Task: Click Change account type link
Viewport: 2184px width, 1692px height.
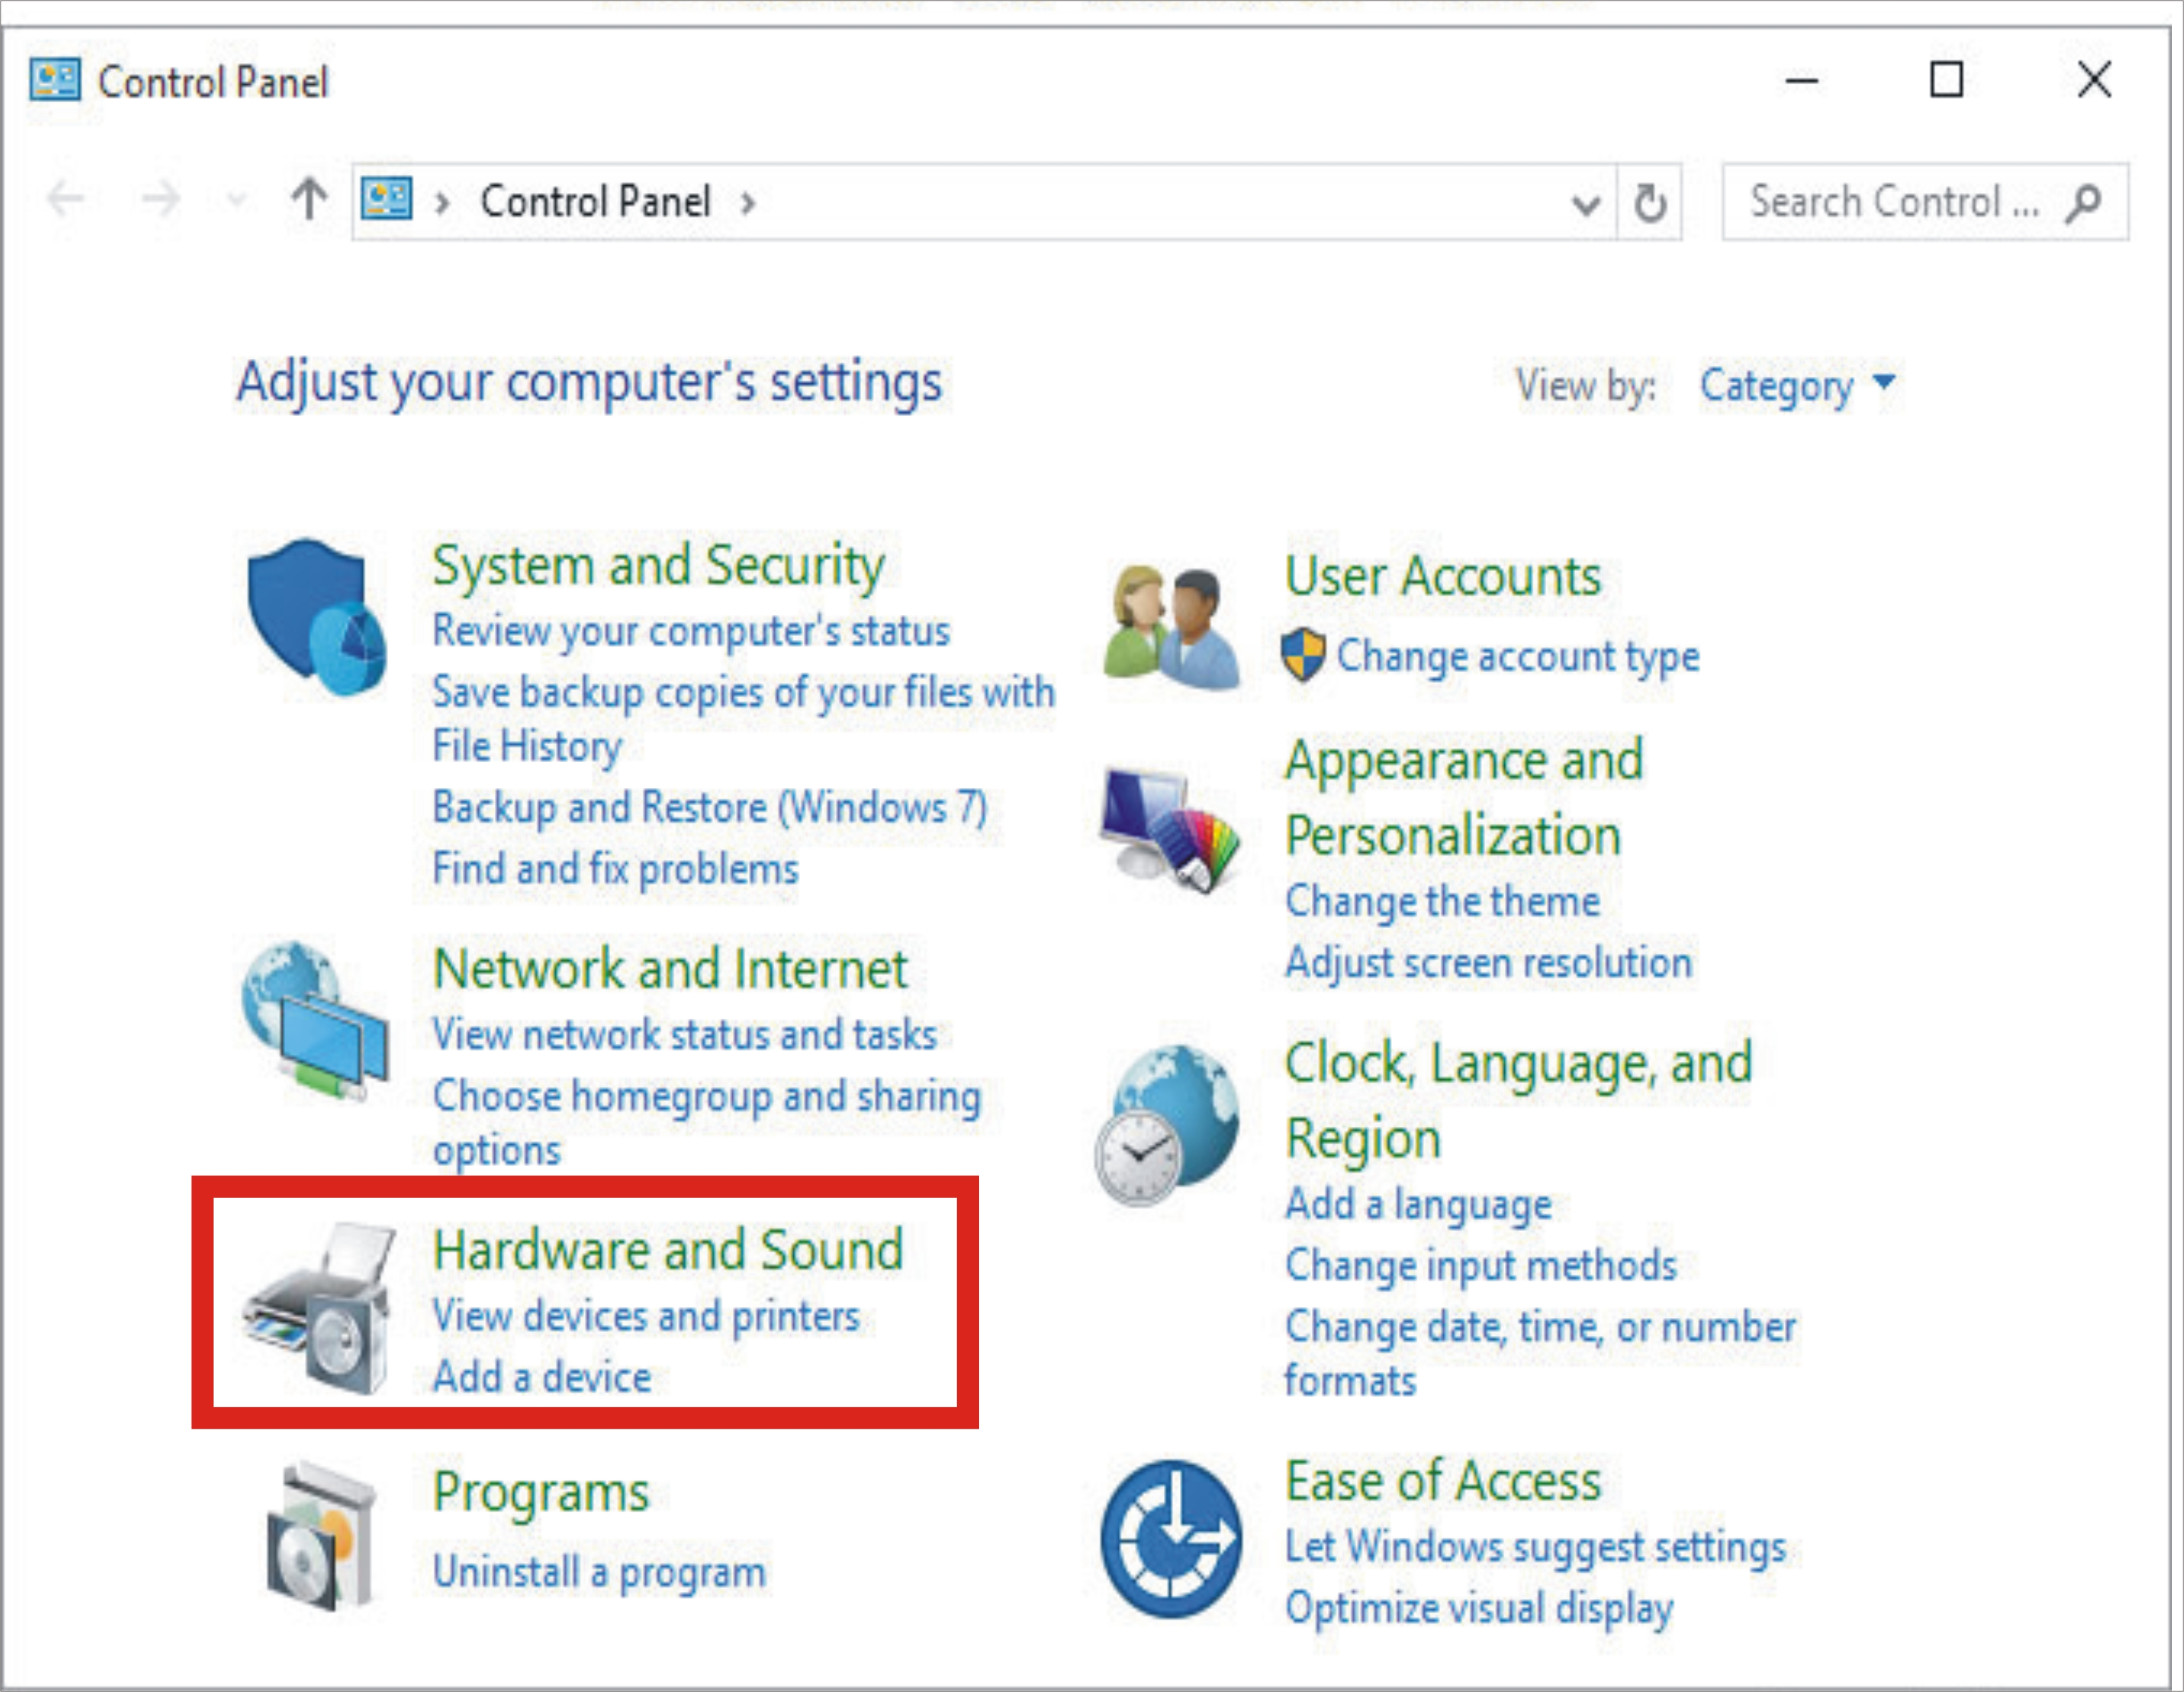Action: (x=1518, y=657)
